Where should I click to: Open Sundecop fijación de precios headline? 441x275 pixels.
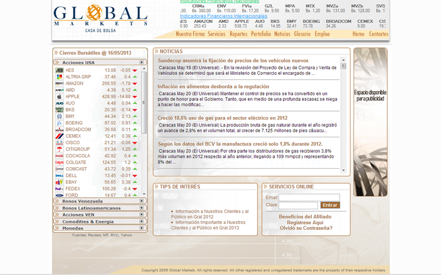(233, 61)
